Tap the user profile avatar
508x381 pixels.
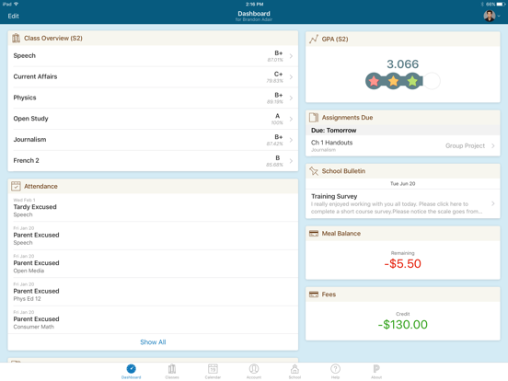click(x=490, y=16)
